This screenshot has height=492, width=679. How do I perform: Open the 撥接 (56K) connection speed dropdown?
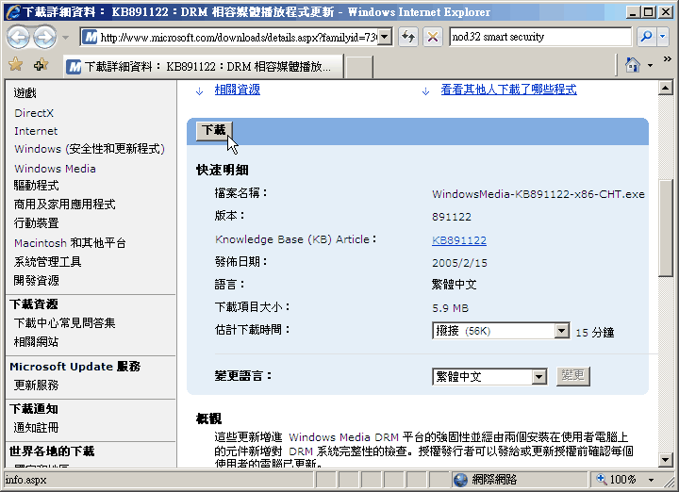[x=562, y=331]
